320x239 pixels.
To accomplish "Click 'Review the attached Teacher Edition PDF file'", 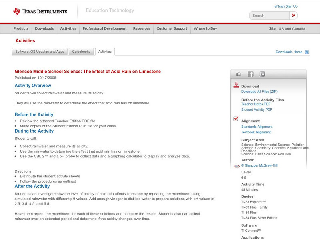I will click(x=58, y=121).
